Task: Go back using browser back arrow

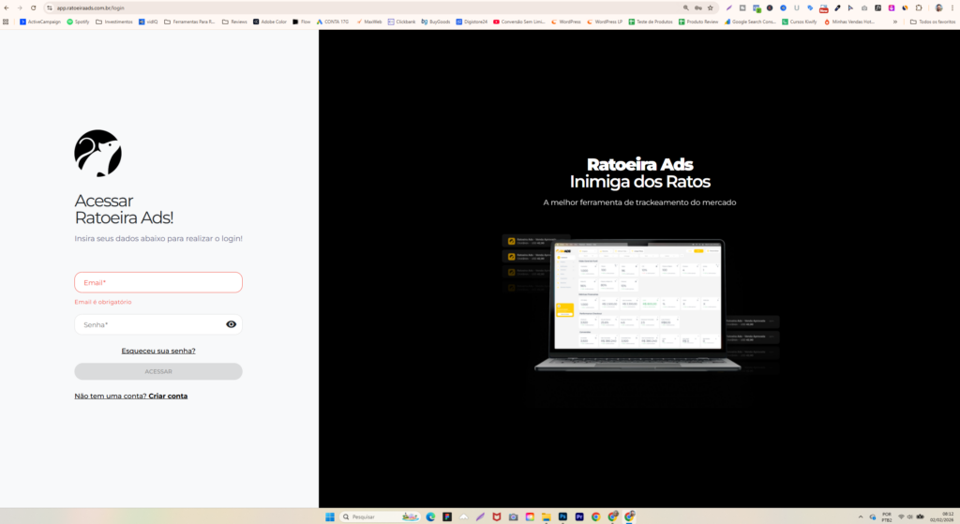Action: coord(7,7)
